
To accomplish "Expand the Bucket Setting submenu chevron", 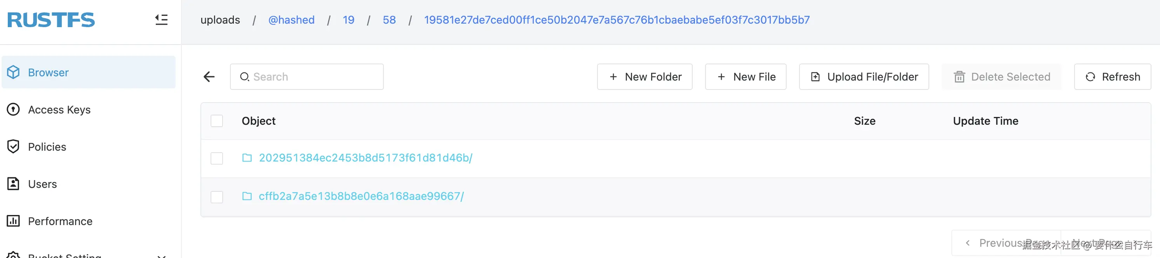I will (x=161, y=256).
